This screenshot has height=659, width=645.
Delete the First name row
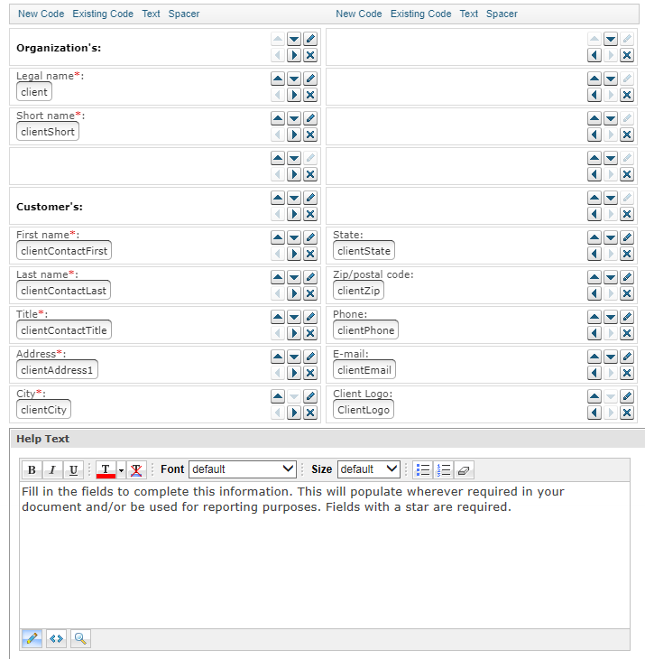point(310,254)
